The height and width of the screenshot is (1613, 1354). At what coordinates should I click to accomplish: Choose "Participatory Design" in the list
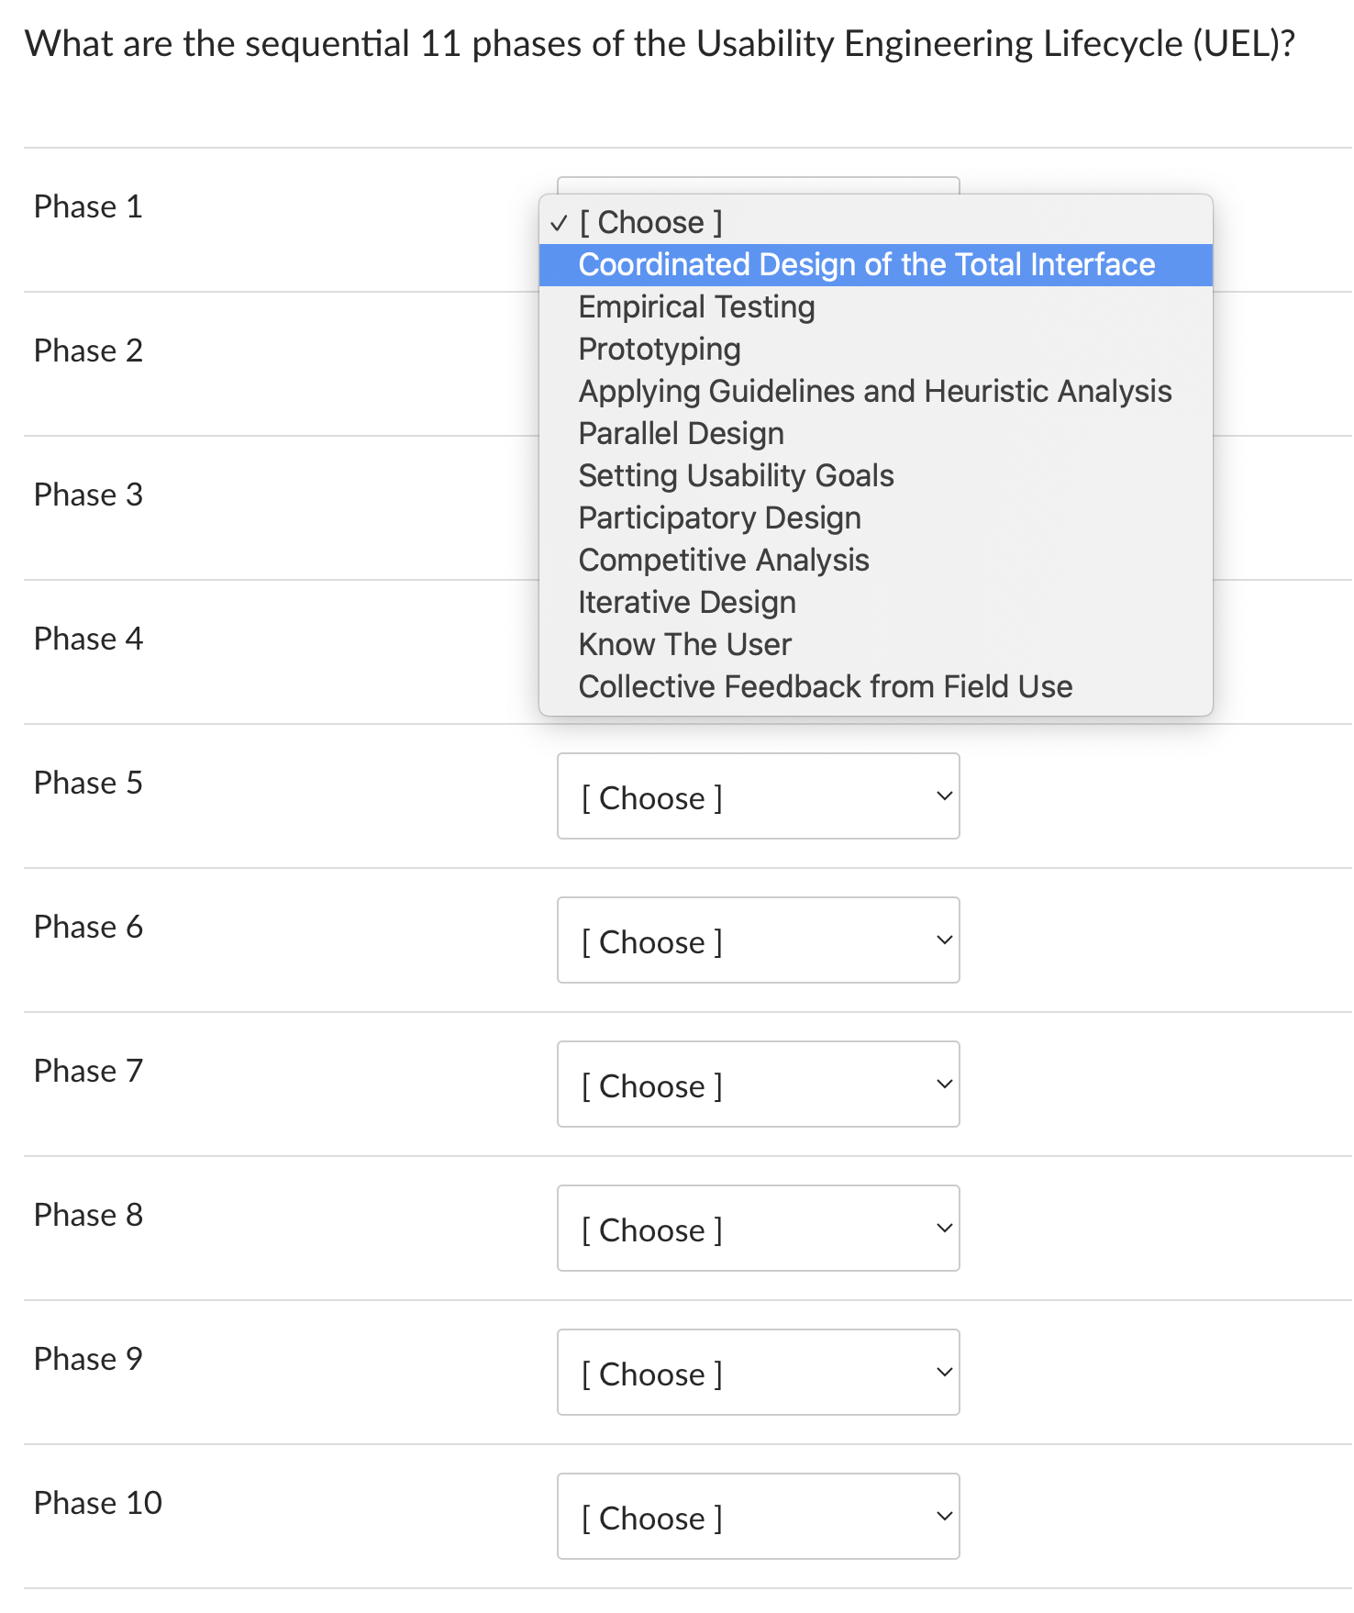719,517
